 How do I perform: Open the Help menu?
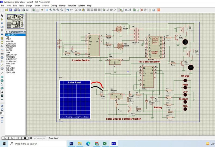tap(89, 6)
